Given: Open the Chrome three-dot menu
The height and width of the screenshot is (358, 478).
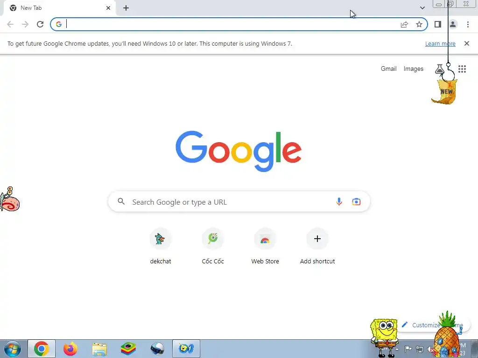Looking at the screenshot, I should coord(468,24).
